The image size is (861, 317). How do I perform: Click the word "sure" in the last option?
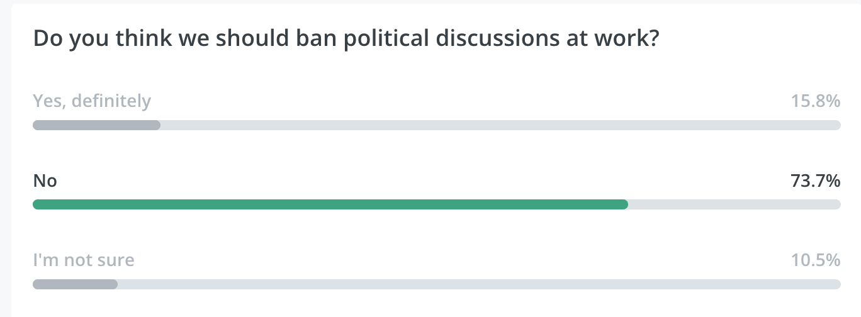click(116, 260)
